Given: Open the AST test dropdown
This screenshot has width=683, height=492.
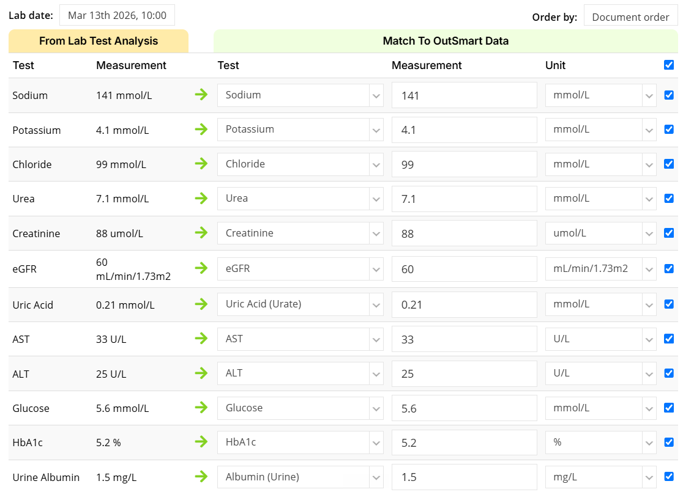Looking at the screenshot, I should [300, 339].
